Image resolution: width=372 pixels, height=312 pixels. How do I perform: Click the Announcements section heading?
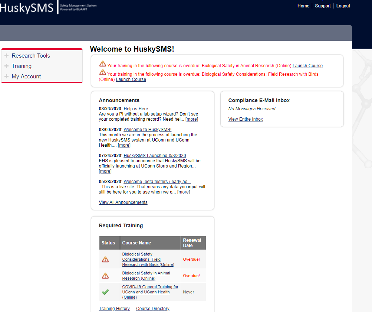119,100
